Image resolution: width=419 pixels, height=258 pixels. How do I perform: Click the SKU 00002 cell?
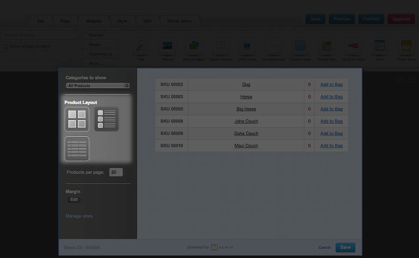click(x=172, y=84)
